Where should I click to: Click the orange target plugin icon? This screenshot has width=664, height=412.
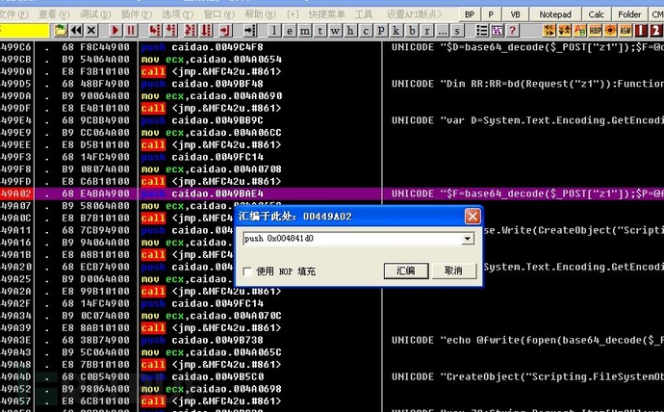(610, 31)
